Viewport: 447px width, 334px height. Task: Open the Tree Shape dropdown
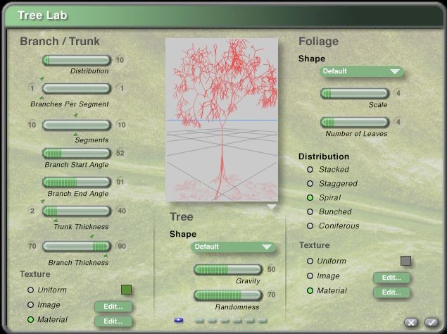point(232,247)
